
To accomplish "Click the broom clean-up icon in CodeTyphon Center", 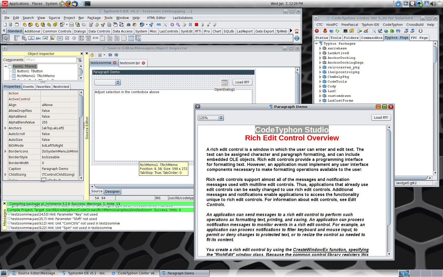I will pyautogui.click(x=366, y=31).
